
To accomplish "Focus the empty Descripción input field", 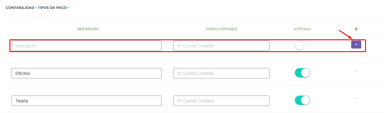I will tap(87, 46).
